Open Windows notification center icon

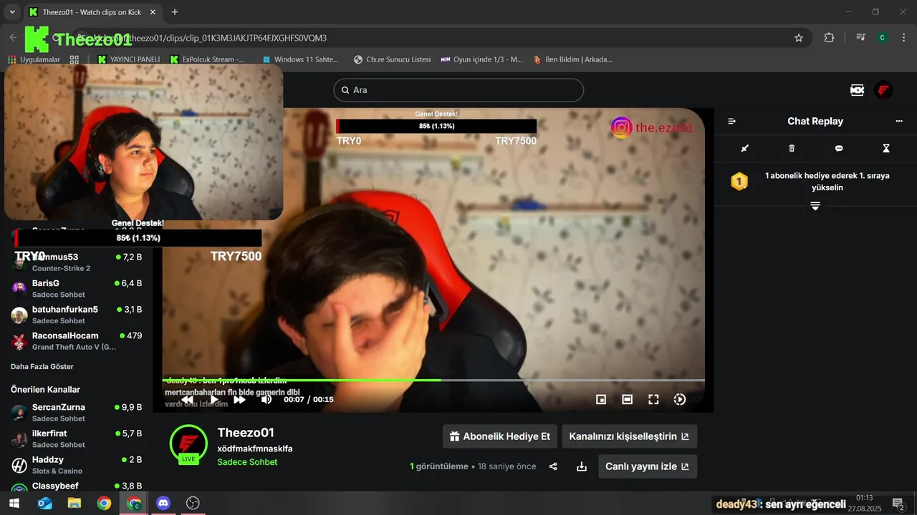(x=898, y=504)
